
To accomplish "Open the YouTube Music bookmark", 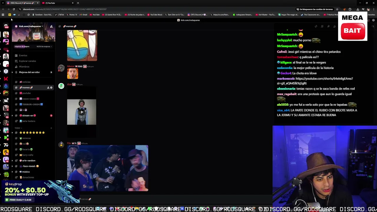I will tap(155, 15).
